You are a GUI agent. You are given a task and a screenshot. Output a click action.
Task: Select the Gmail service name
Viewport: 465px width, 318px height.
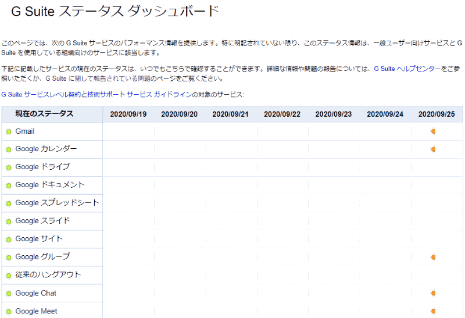(25, 131)
